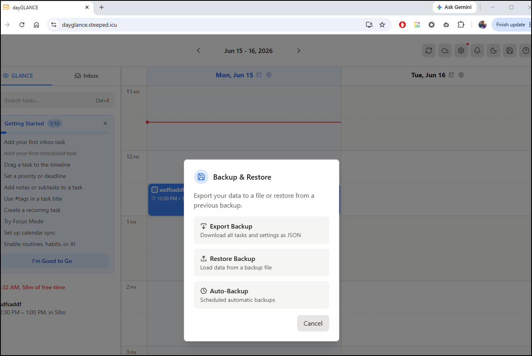Click 'Enable routines, habits, or AI'
Screen dimensions: 532x356
(40, 244)
